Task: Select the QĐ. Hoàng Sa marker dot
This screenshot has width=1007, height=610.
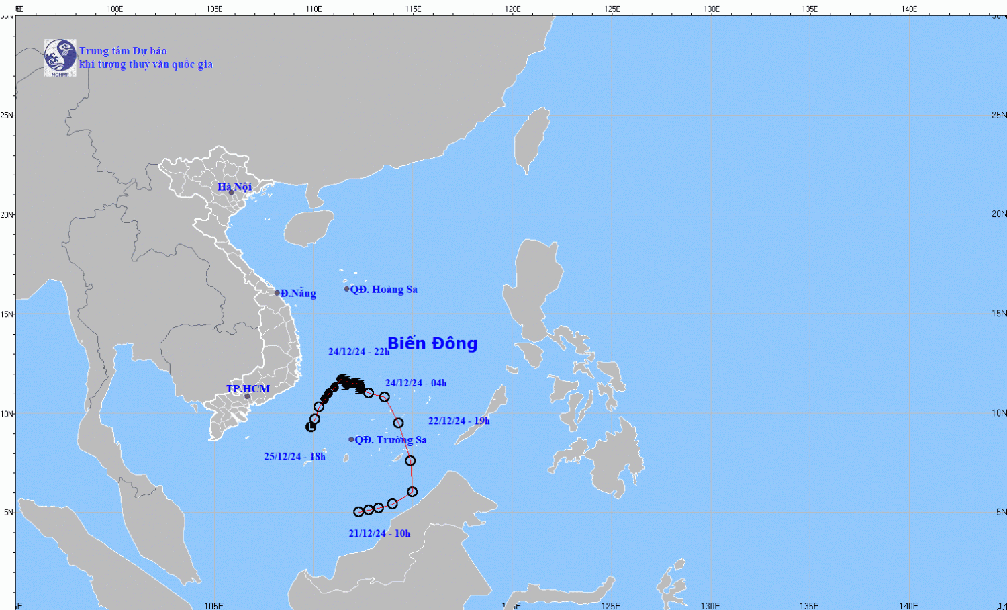Action: pos(347,289)
